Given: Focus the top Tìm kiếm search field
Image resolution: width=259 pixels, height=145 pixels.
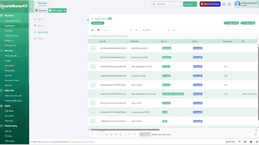Looking at the screenshot, I should (x=169, y=4).
